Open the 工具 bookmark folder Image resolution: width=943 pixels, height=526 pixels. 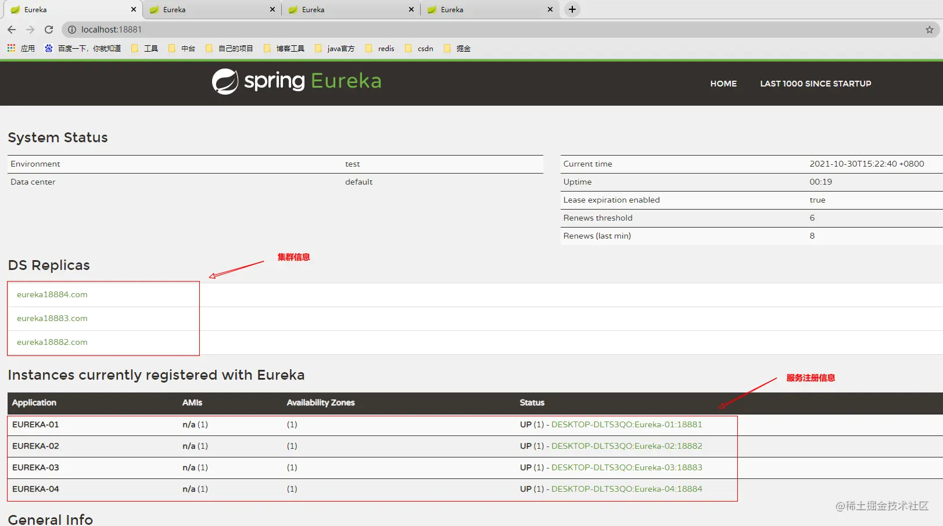tap(145, 48)
